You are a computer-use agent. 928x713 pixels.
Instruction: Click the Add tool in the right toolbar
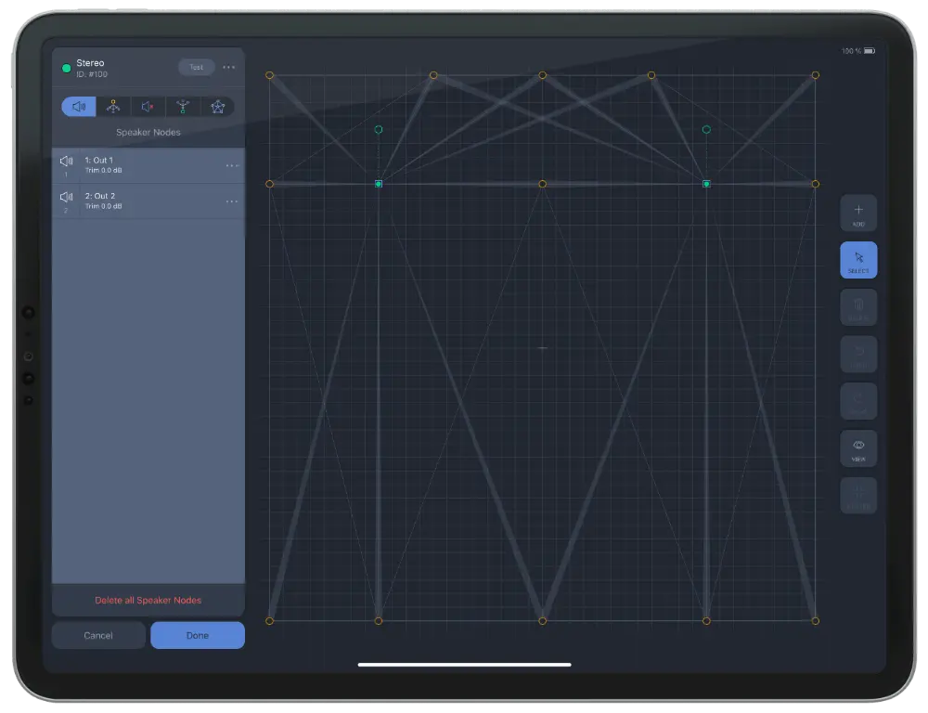(x=858, y=213)
